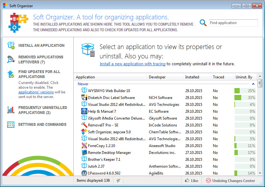Click the Visual Studio 2012 x86 Redistributable icon
This screenshot has height=187, width=265.
tap(84, 138)
